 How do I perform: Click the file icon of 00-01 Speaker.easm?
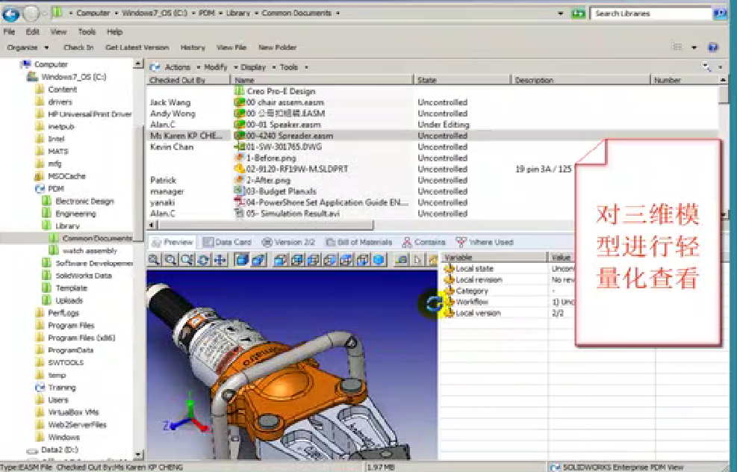pos(239,125)
